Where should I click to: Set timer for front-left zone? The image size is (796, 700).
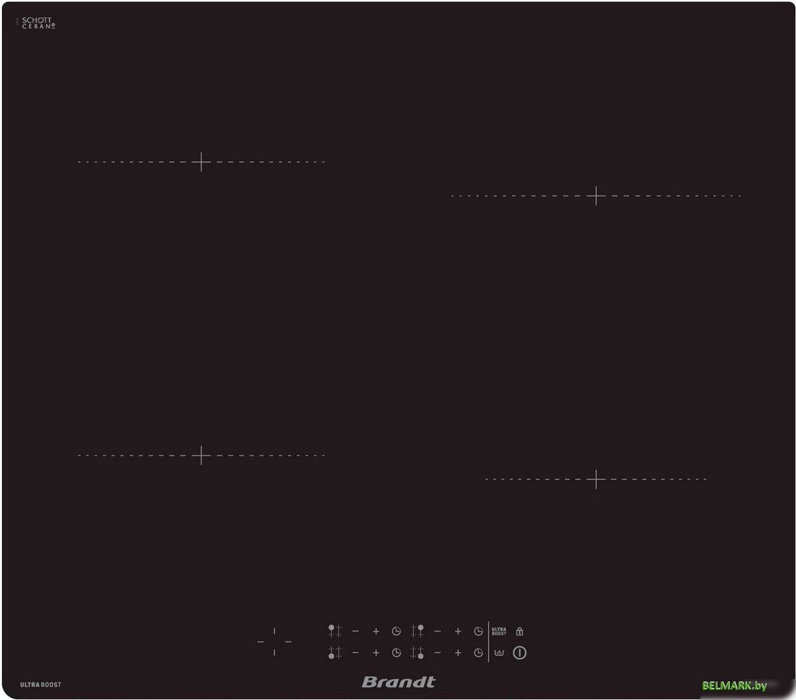click(396, 653)
